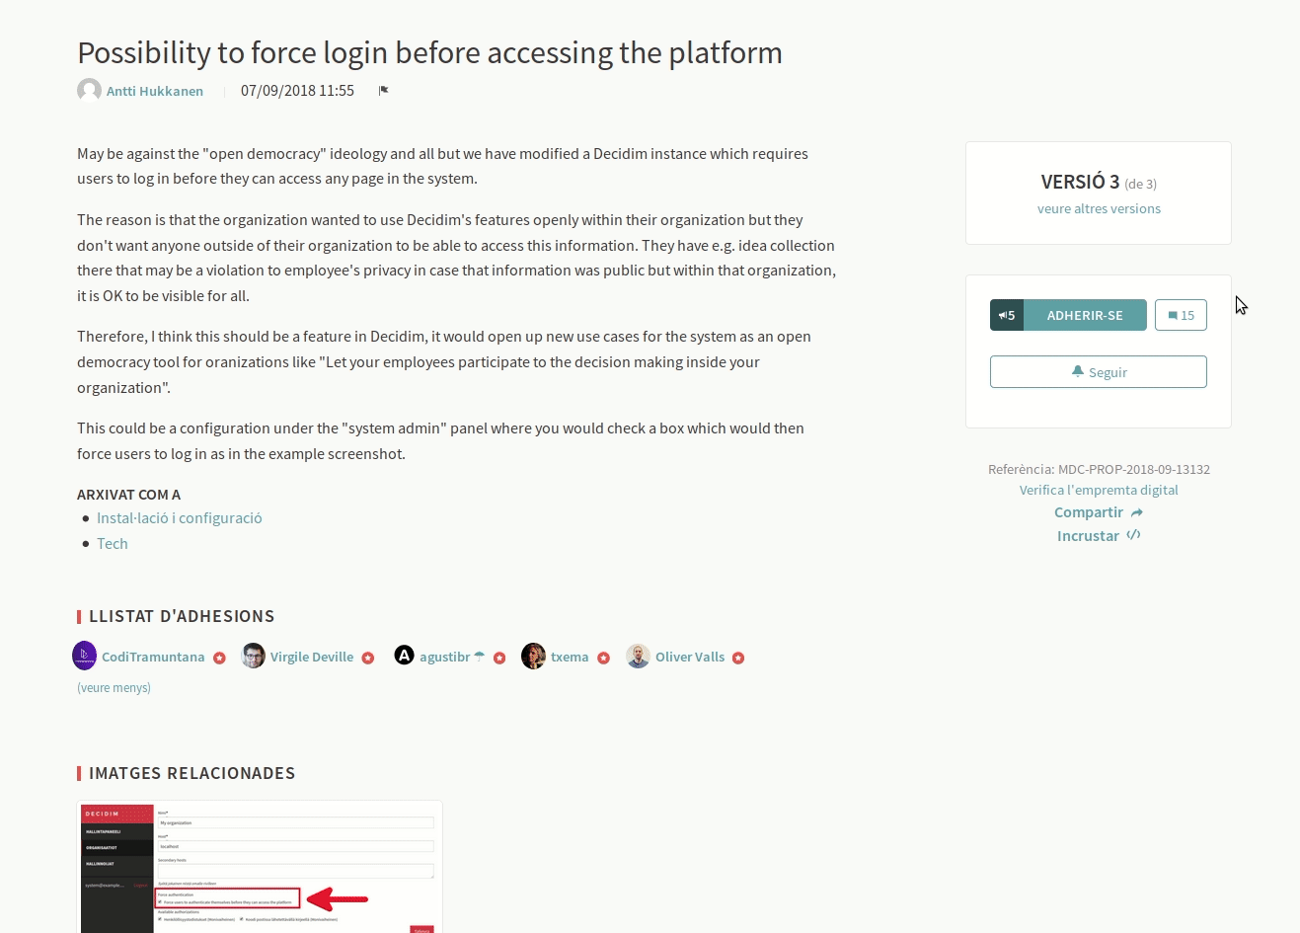Collapse the endorsements list via veure menys
This screenshot has width=1300, height=933.
pyautogui.click(x=115, y=688)
